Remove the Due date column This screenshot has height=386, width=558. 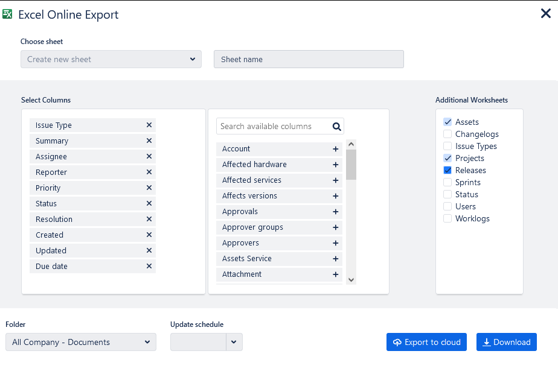149,267
